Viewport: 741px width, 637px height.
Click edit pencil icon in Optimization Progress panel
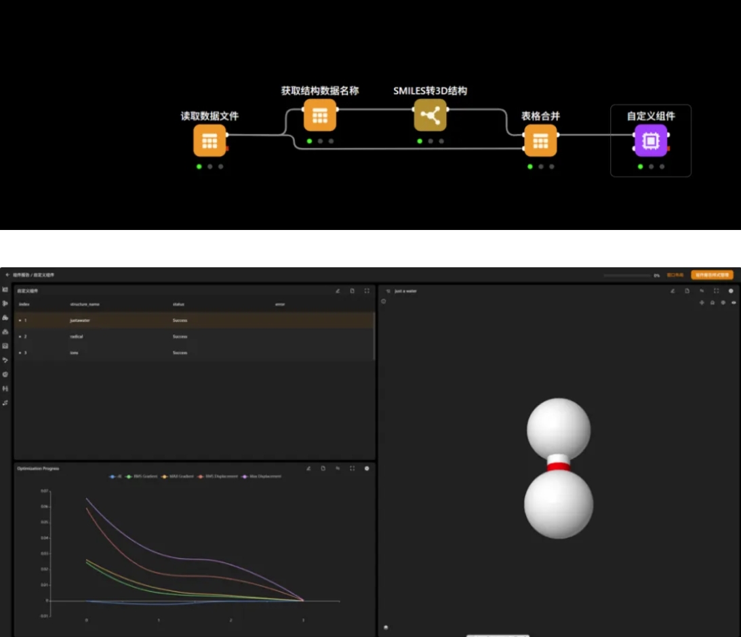308,468
